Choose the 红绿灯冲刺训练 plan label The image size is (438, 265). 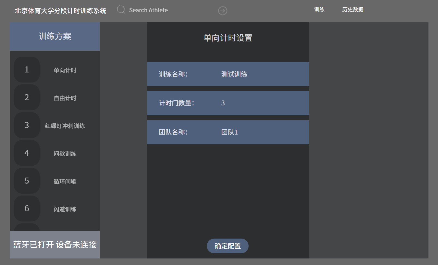coord(65,126)
